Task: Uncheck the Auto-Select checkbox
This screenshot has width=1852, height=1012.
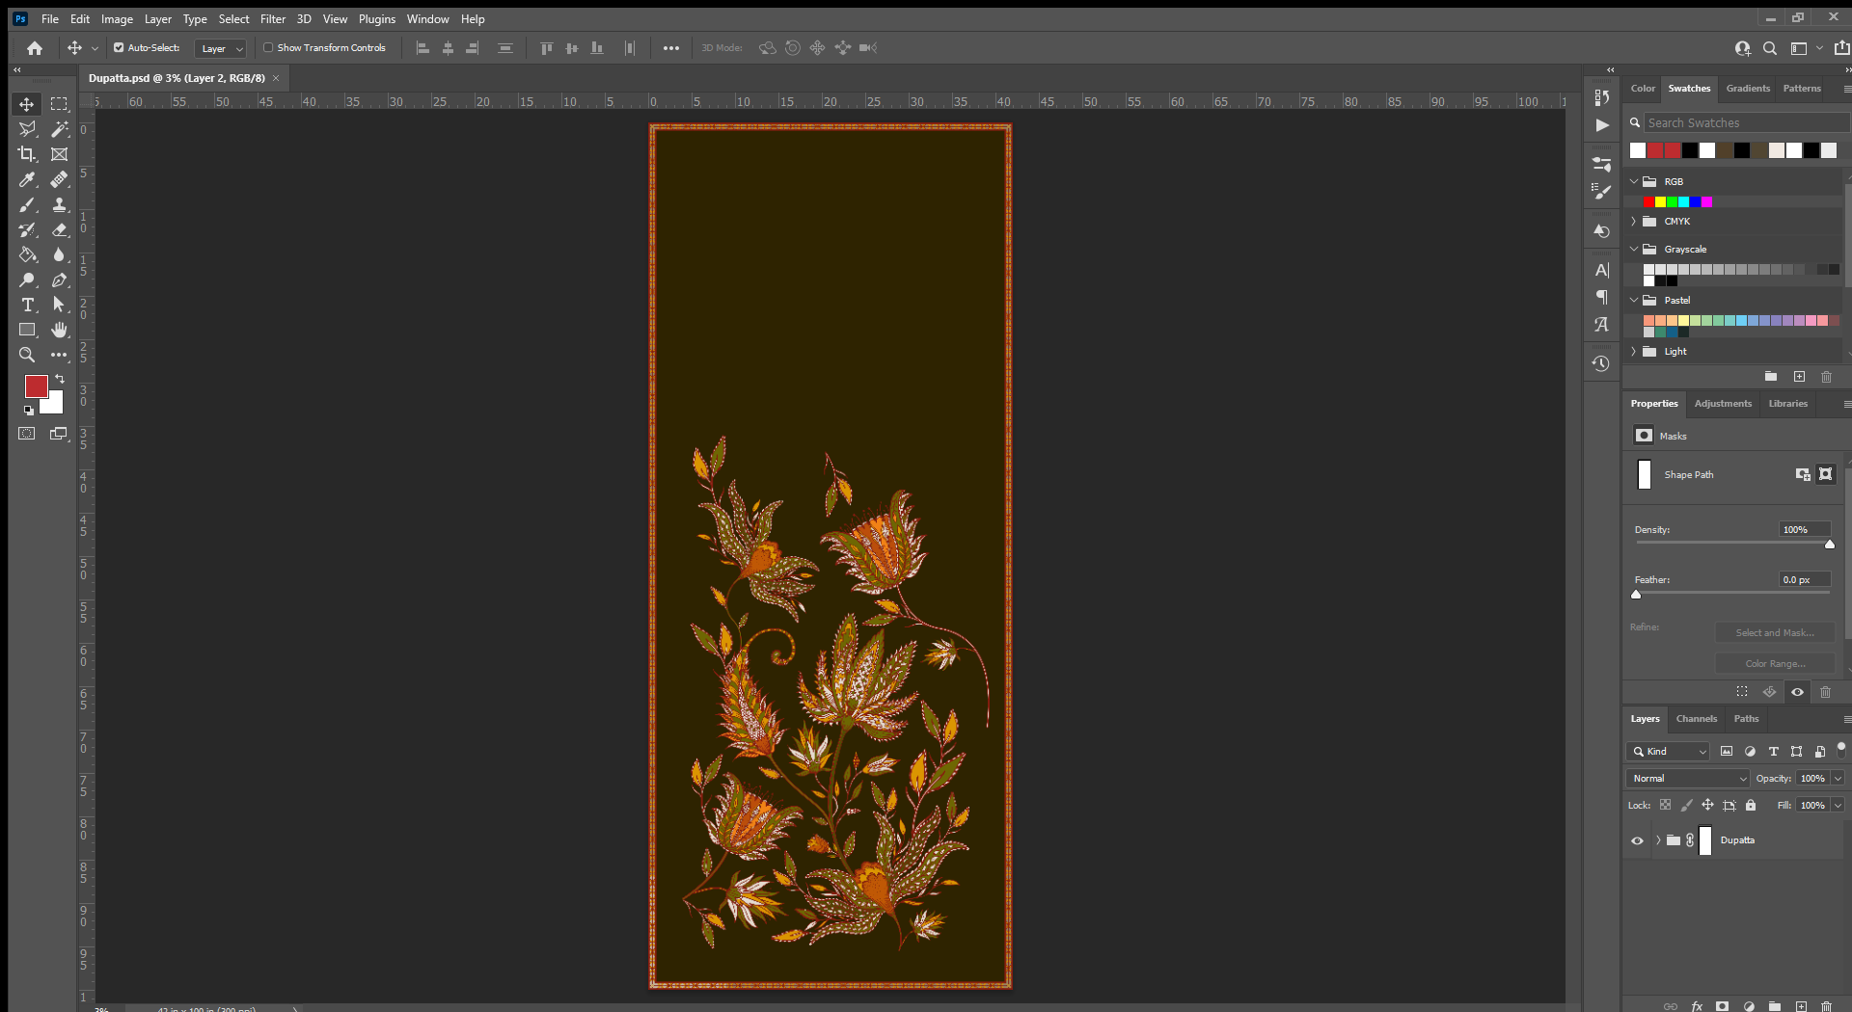Action: click(119, 47)
